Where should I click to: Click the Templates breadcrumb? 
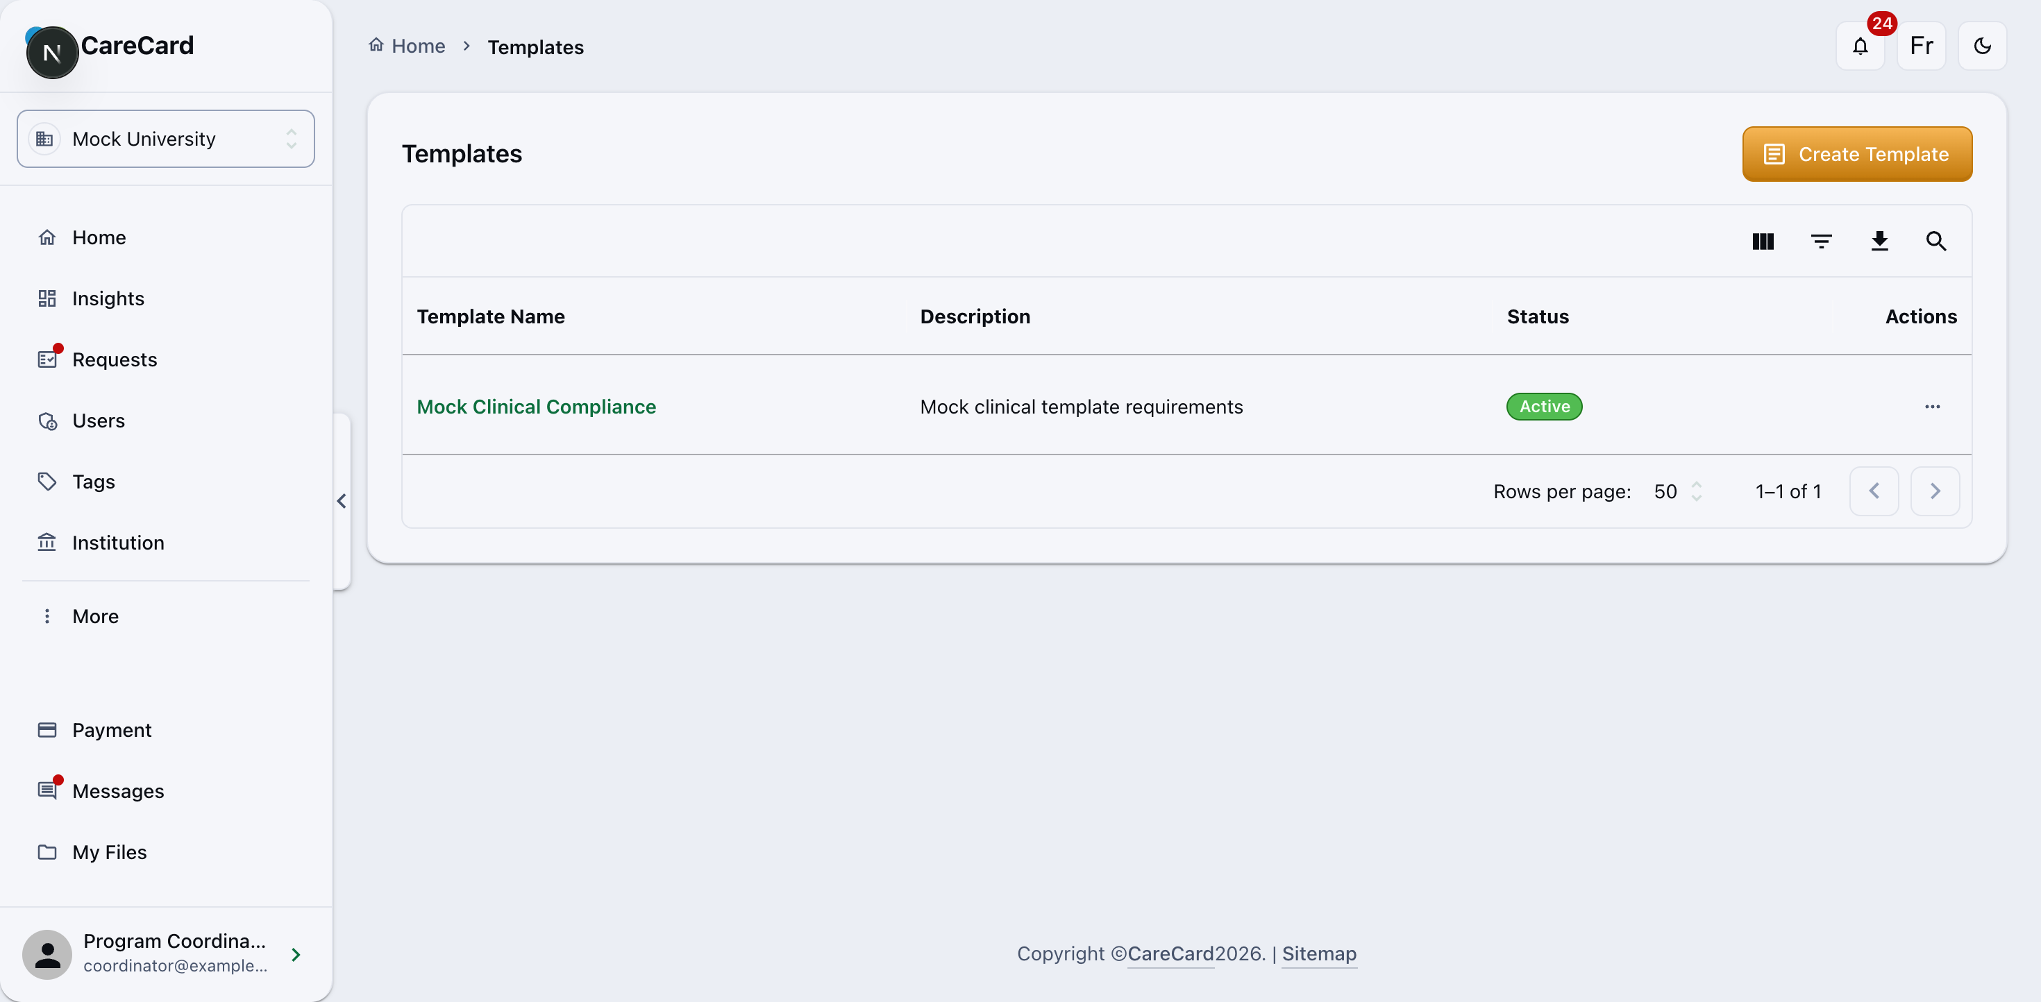pos(536,47)
